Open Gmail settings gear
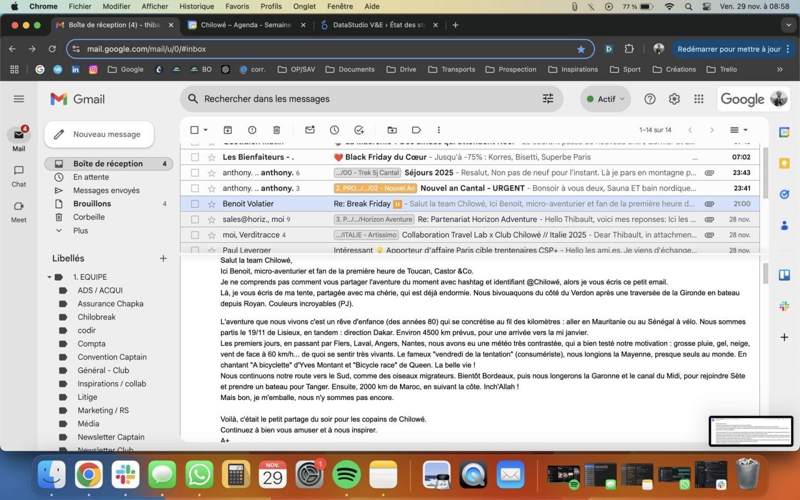Screen dimensions: 800x500 tap(674, 99)
